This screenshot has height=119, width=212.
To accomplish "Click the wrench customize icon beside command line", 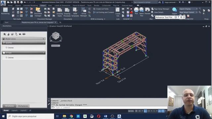I will click(x=49, y=104).
